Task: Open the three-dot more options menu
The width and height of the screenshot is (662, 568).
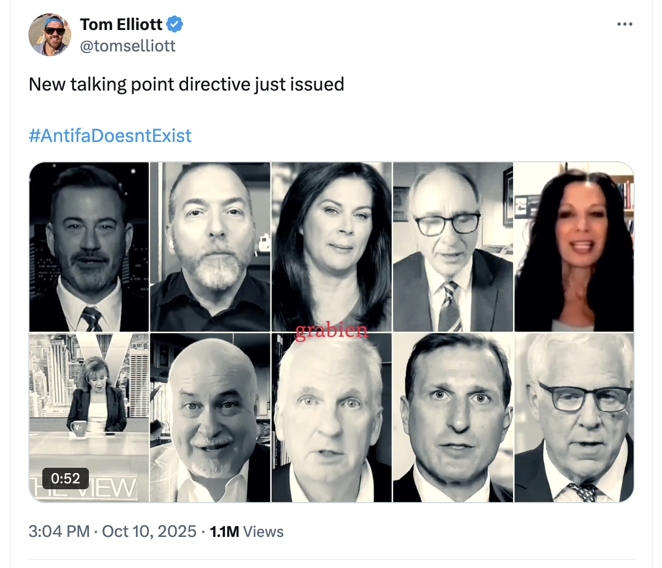Action: click(625, 24)
